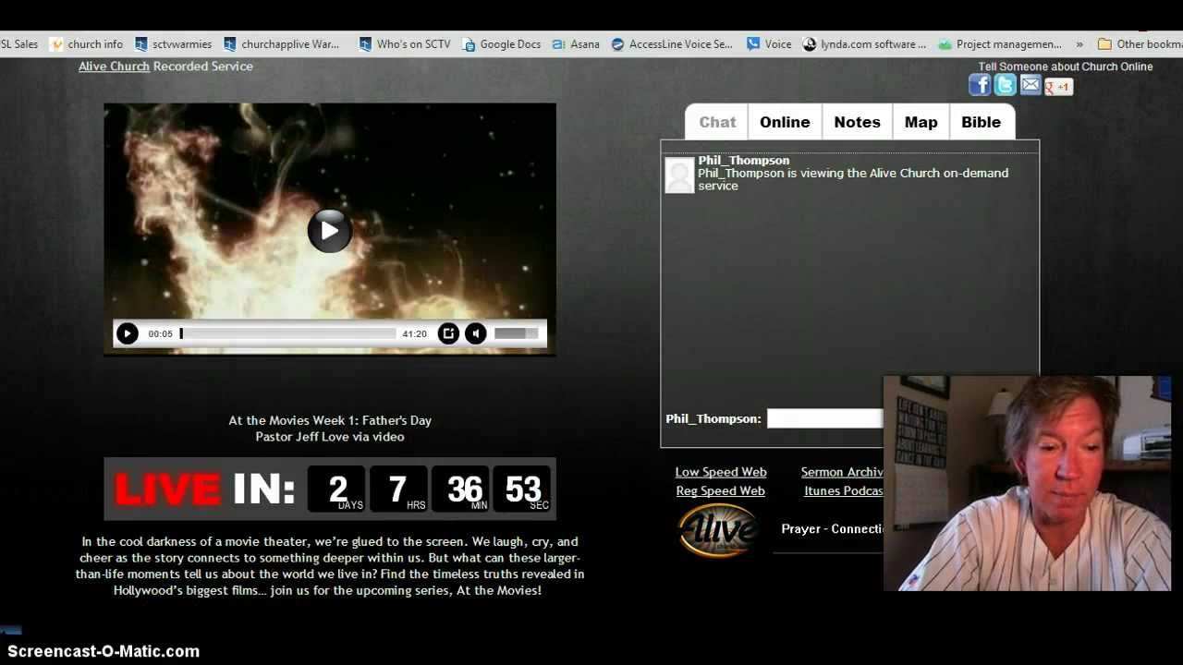The height and width of the screenshot is (665, 1183).
Task: Share on Twitter icon
Action: tap(1005, 86)
